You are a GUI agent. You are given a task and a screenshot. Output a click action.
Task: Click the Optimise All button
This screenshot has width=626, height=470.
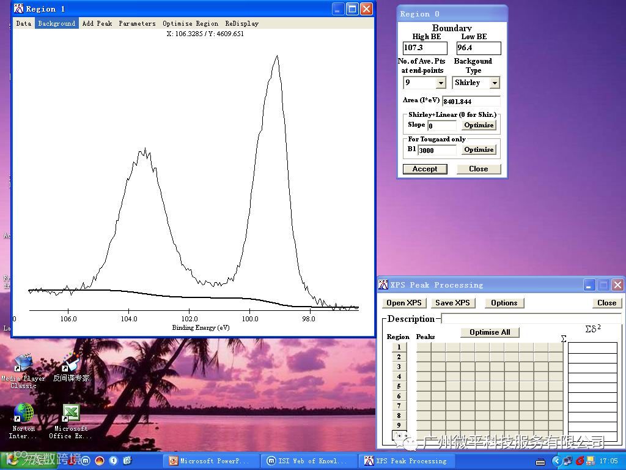click(x=490, y=332)
